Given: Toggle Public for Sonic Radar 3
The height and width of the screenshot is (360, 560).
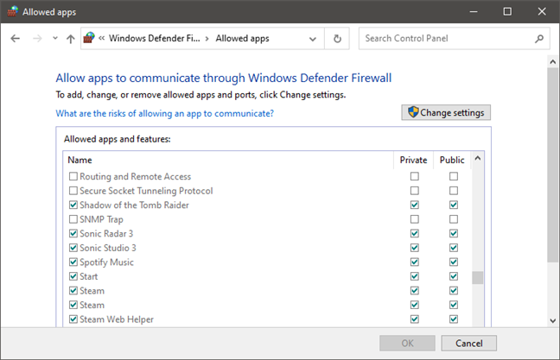Looking at the screenshot, I should click(x=454, y=233).
